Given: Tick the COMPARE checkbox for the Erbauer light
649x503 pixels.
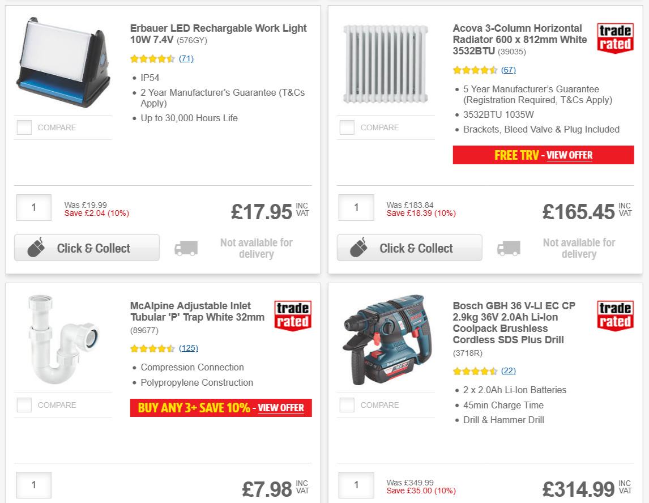Looking at the screenshot, I should [x=24, y=127].
